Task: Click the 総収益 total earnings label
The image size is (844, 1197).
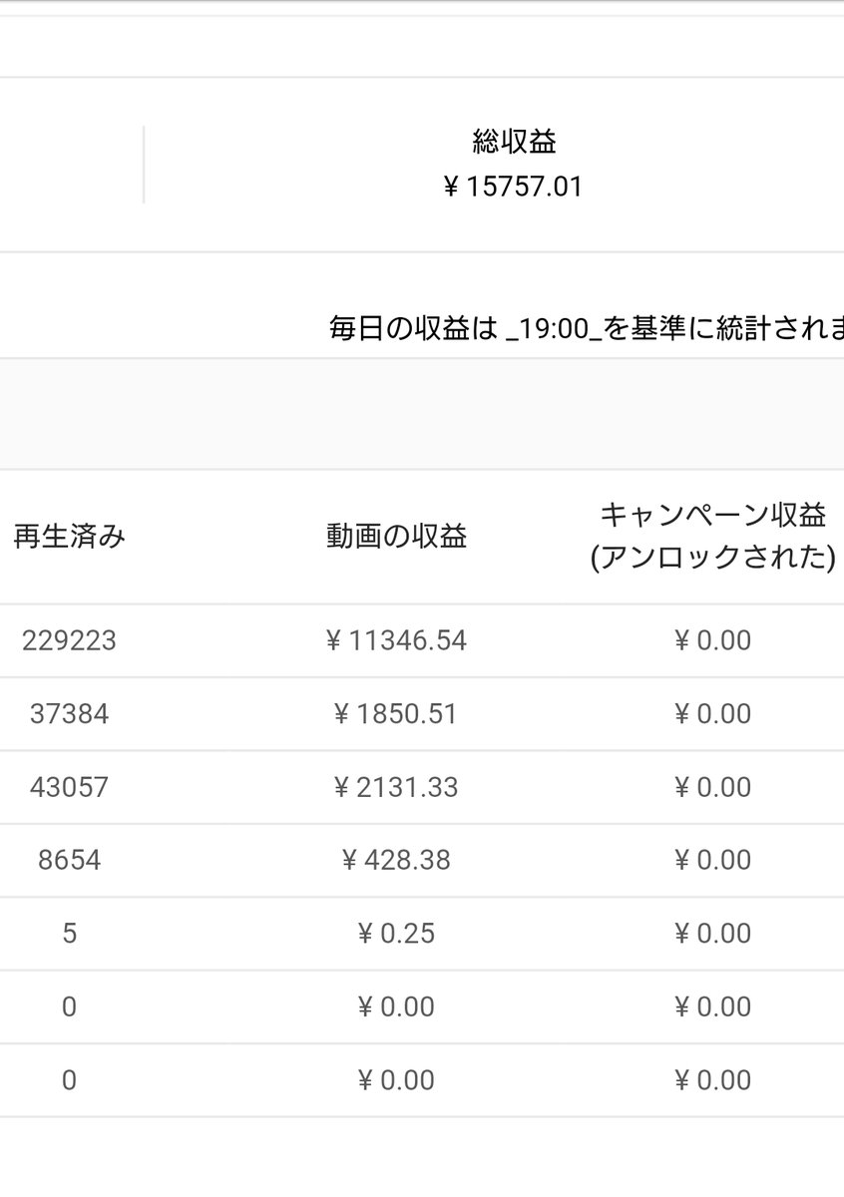Action: click(x=514, y=143)
